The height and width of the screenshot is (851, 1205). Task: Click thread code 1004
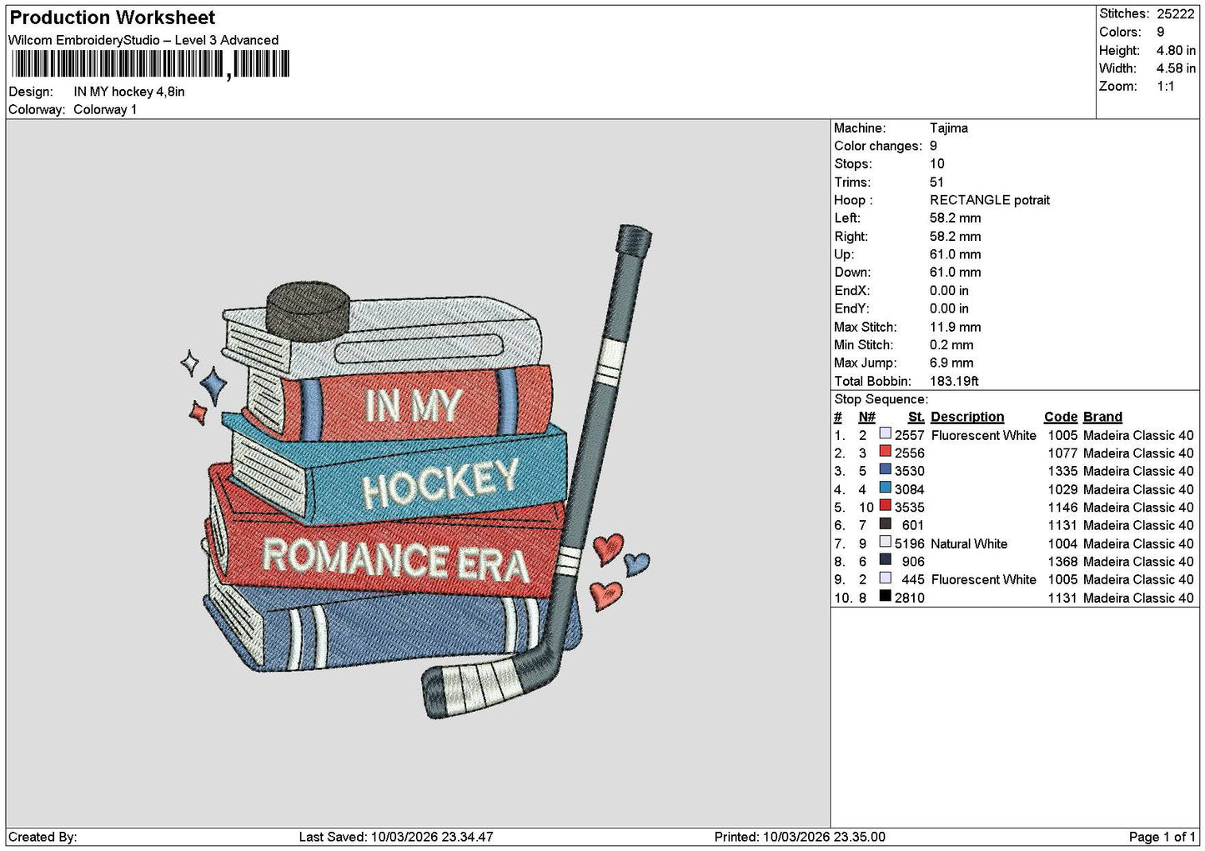pos(1062,543)
